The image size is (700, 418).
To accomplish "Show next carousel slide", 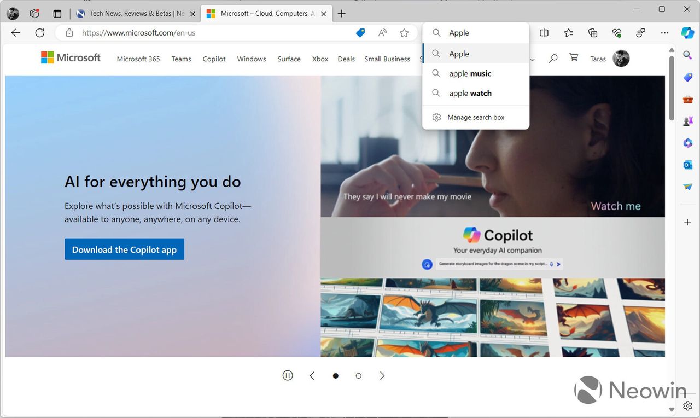I will click(x=382, y=375).
